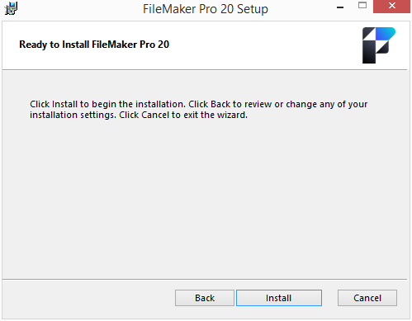This screenshot has width=412, height=321.
Task: Click the FileMaker logo in the header
Action: (x=379, y=45)
